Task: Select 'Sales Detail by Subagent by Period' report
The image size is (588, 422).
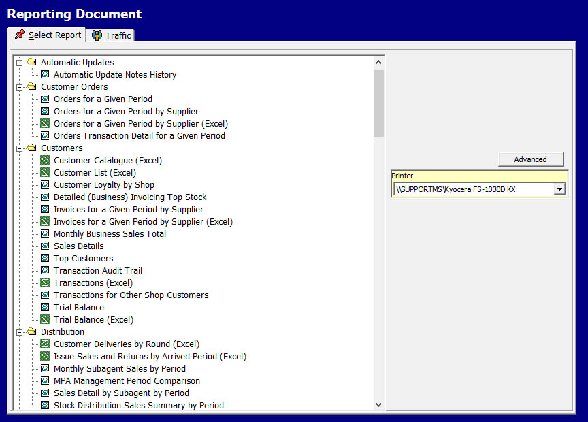Action: (x=121, y=393)
